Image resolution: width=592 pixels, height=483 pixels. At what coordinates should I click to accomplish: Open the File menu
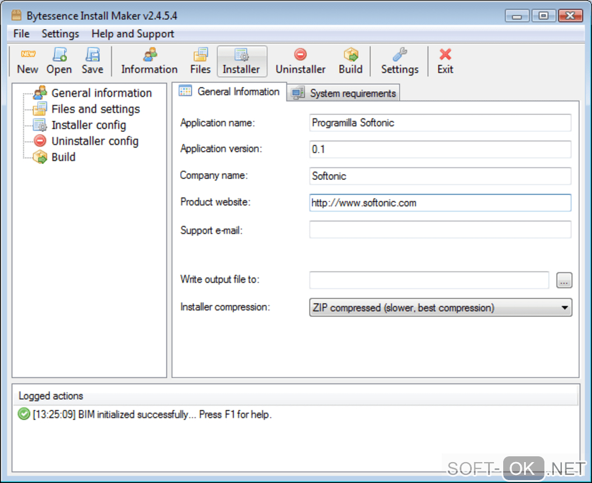[x=21, y=34]
